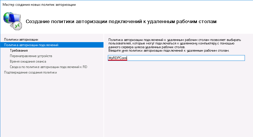Click the blank area below wizard steps list
Viewport: 253px width, 137px height.
click(x=52, y=107)
